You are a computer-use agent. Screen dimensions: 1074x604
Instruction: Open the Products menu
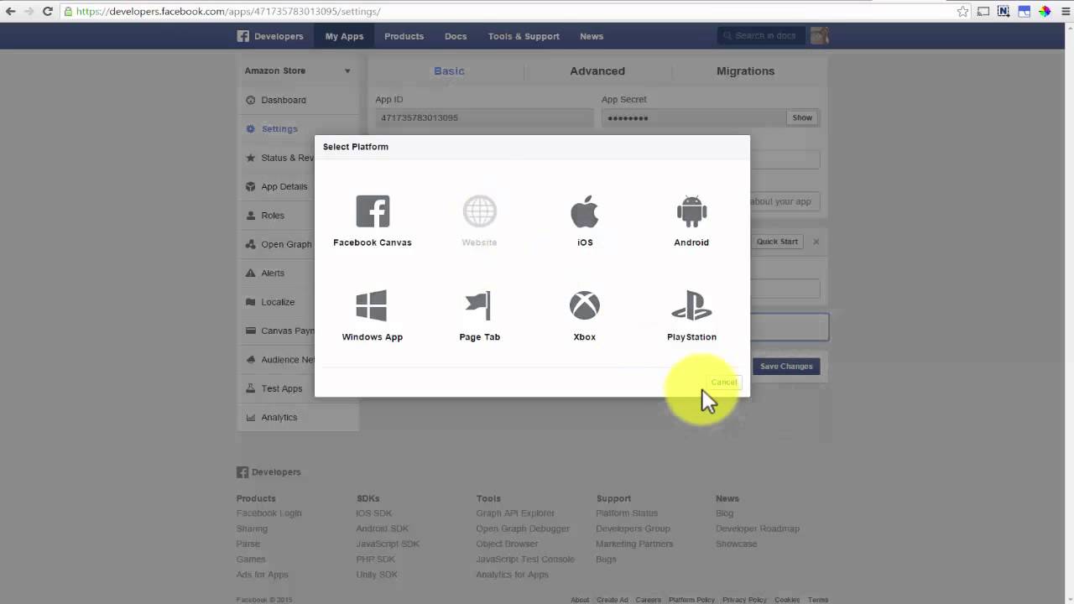point(404,36)
